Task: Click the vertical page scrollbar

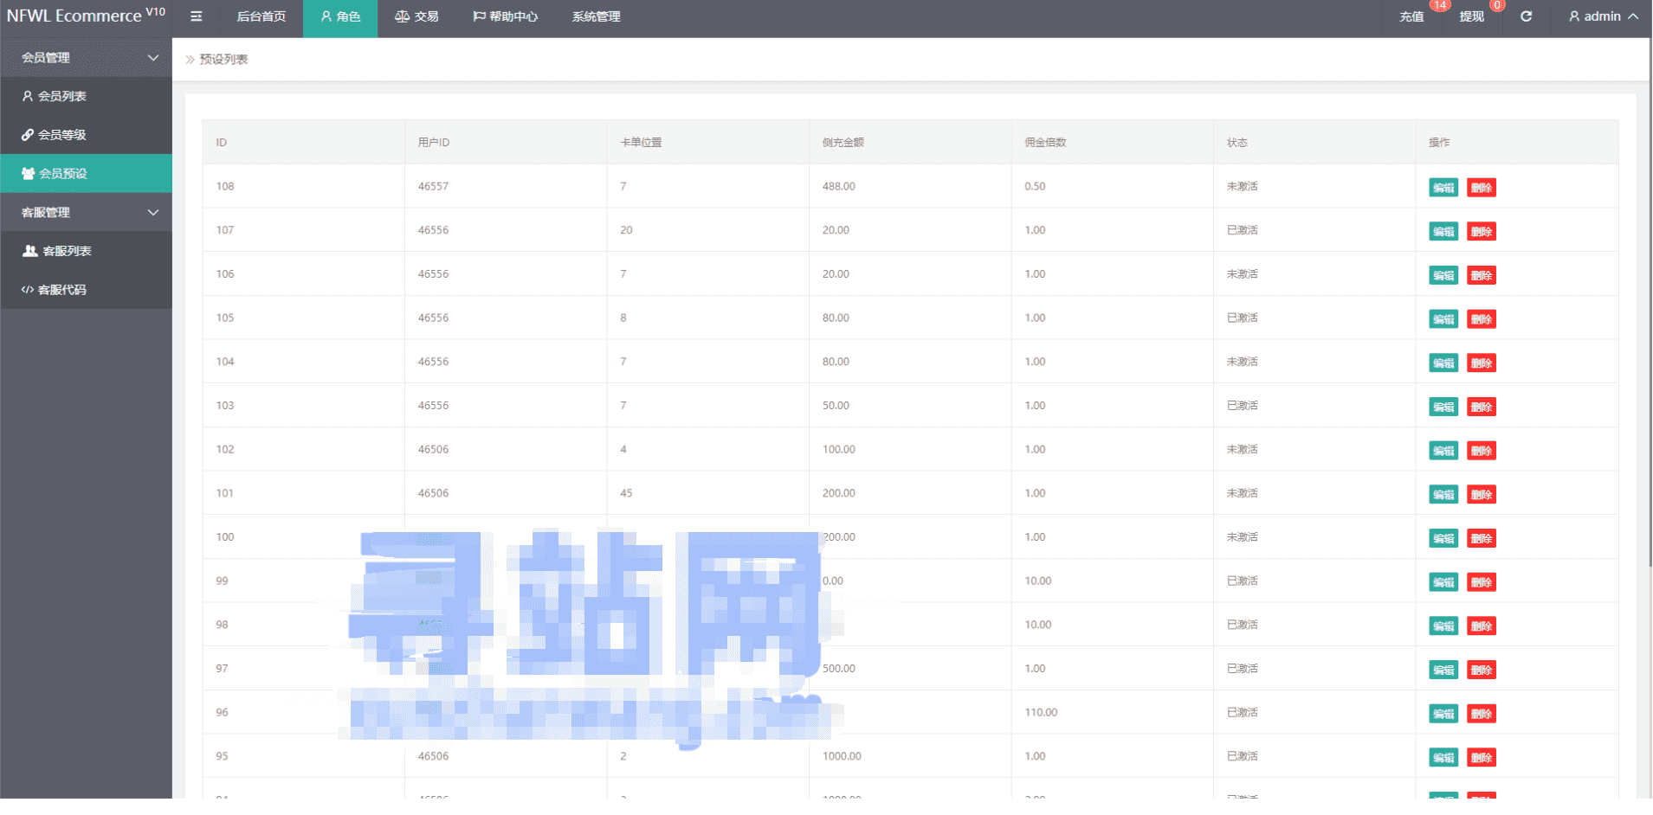Action: pyautogui.click(x=1650, y=303)
